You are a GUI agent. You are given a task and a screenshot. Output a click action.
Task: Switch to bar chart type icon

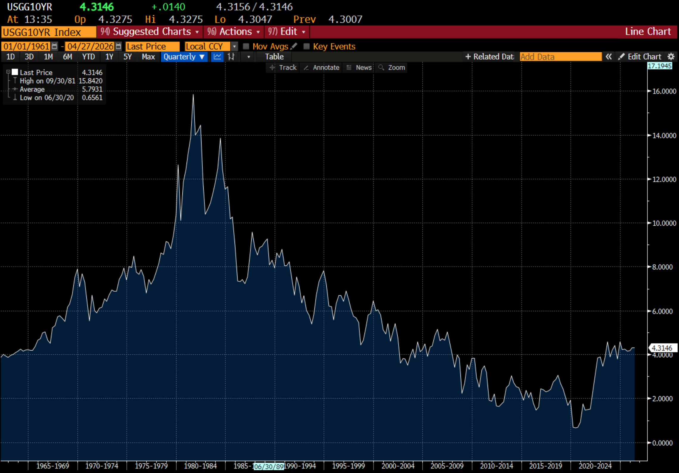point(231,57)
